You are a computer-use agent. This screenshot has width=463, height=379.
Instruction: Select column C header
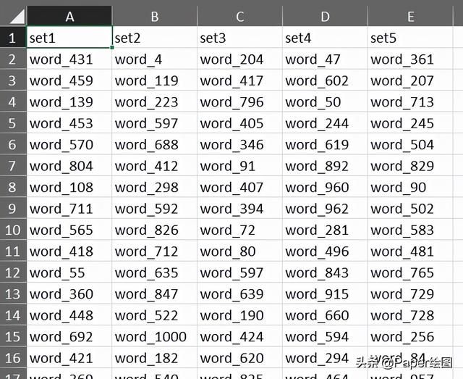point(239,16)
